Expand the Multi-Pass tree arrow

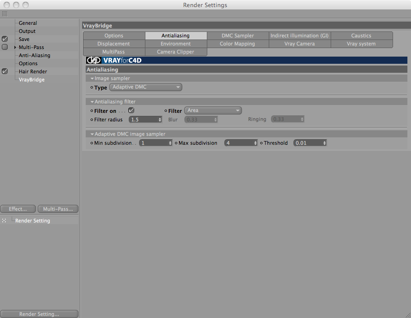pos(15,47)
